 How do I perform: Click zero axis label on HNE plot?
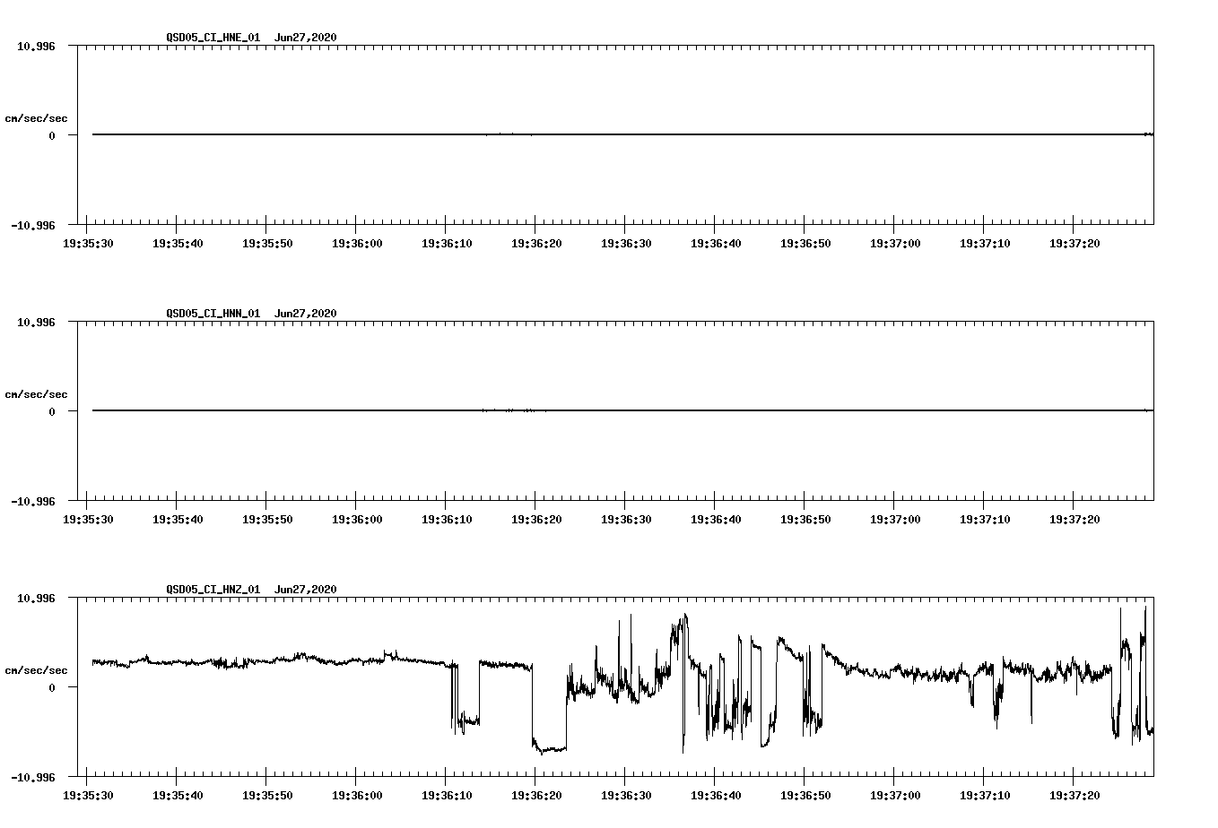tap(52, 135)
